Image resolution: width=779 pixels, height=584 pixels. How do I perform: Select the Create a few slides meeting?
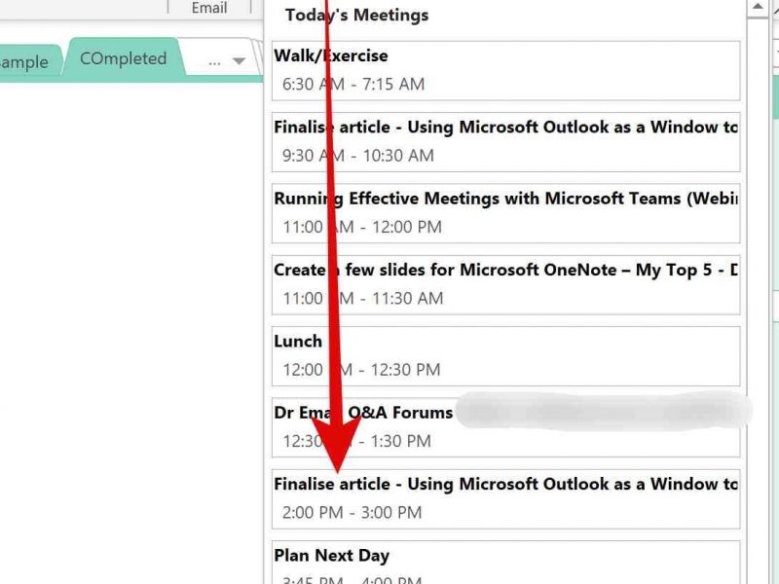click(x=505, y=284)
